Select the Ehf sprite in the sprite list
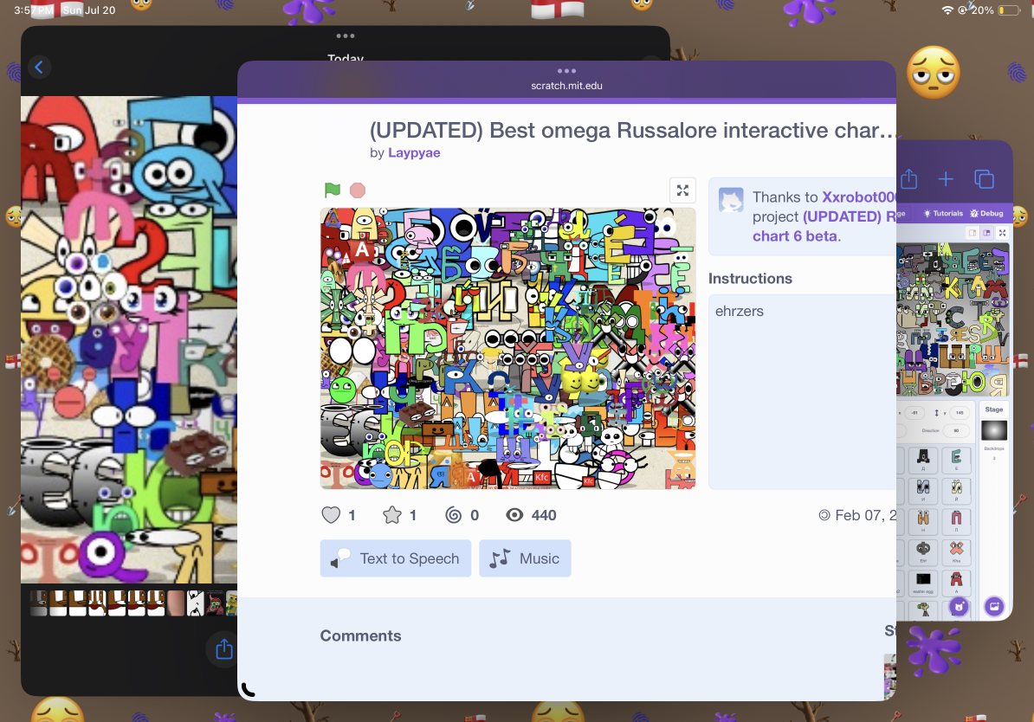This screenshot has height=722, width=1034. [x=923, y=551]
